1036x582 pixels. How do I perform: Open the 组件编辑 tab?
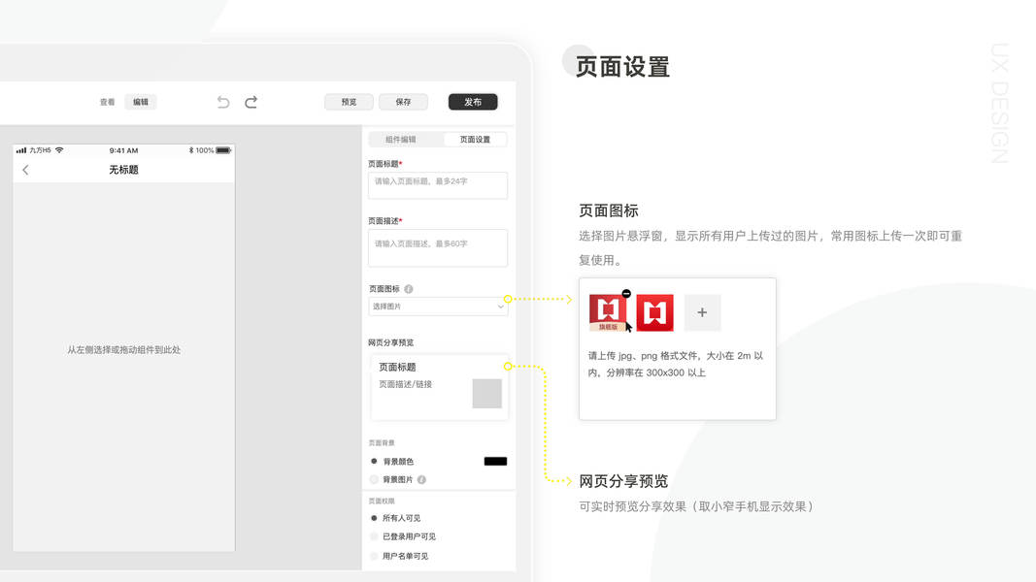[x=401, y=140]
